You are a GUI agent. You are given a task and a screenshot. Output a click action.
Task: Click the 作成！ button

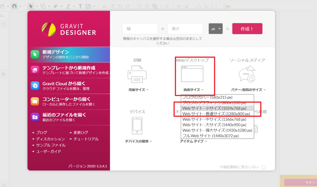[247, 29]
